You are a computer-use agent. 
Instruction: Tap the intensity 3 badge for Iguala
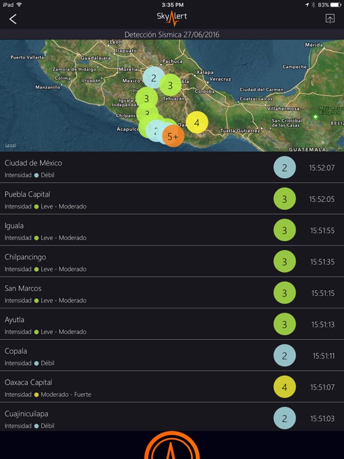click(x=284, y=230)
